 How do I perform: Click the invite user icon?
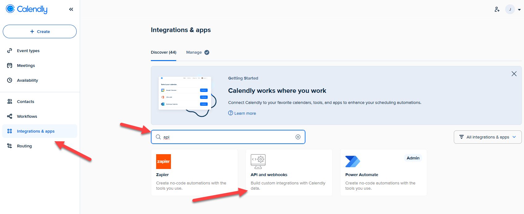point(497,9)
